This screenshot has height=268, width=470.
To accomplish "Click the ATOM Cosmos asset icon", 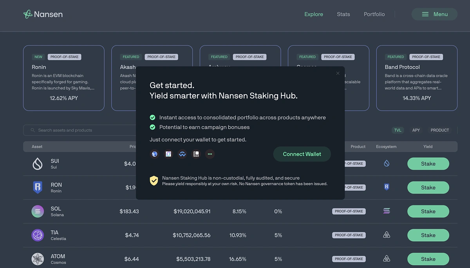I will pyautogui.click(x=38, y=259).
